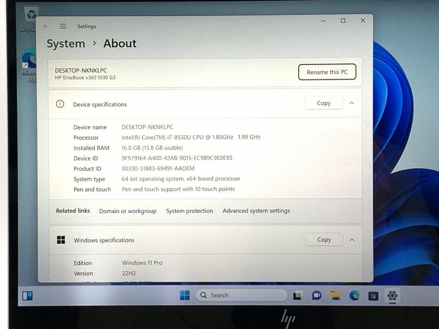Open System protection link
This screenshot has height=329, width=439.
point(190,211)
